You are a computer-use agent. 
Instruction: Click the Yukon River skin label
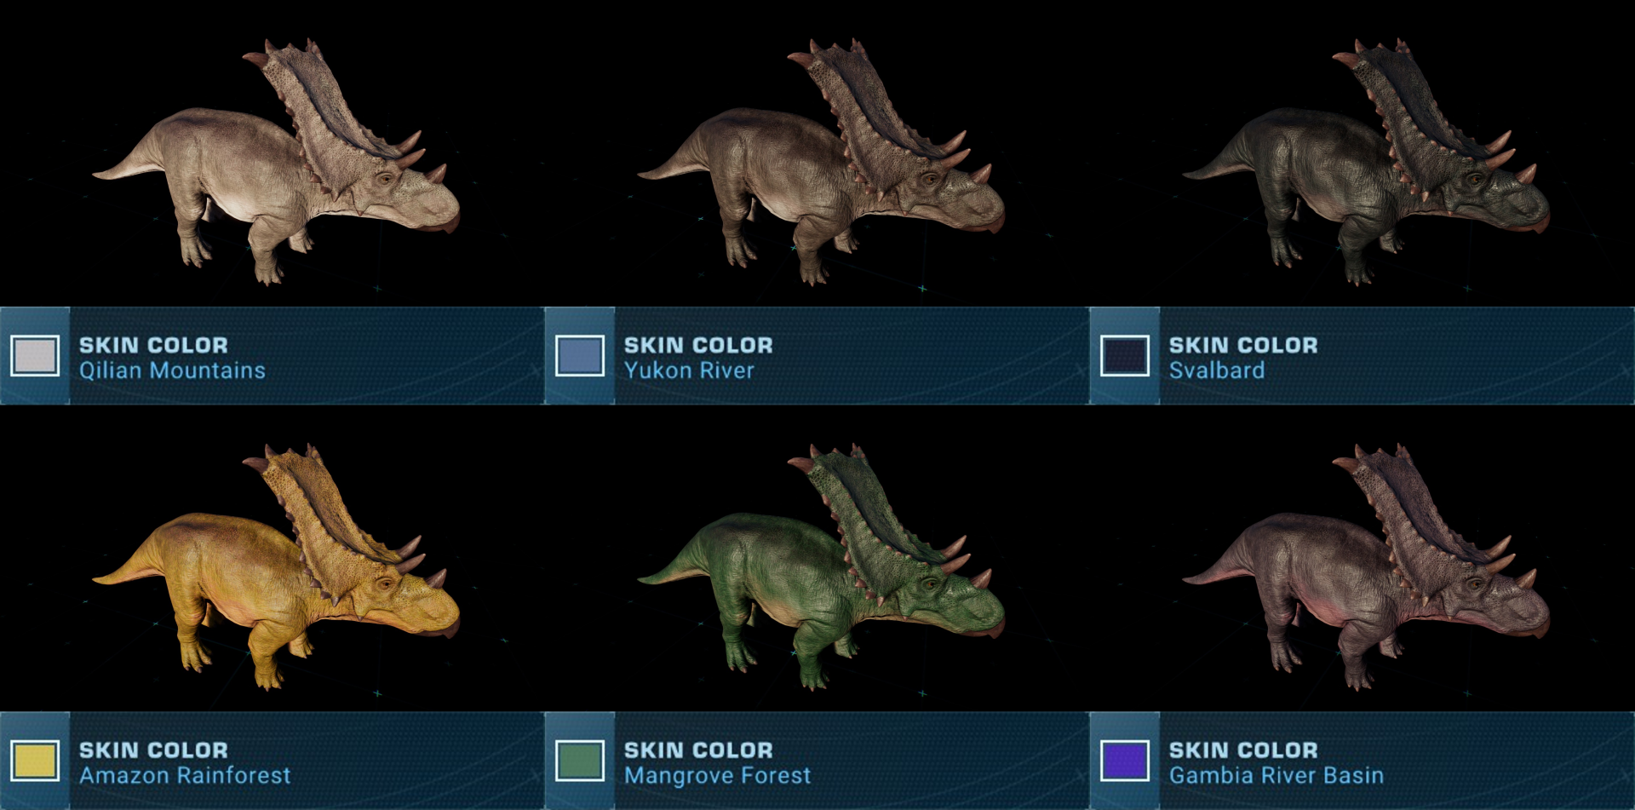pos(689,371)
